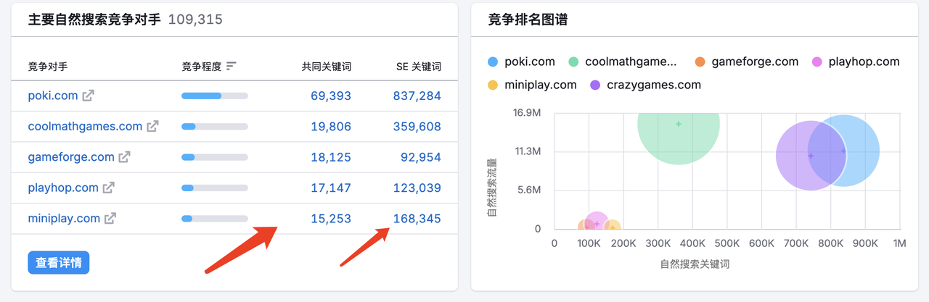929x302 pixels.
Task: Hide playhop.com series via legend
Action: click(x=856, y=62)
